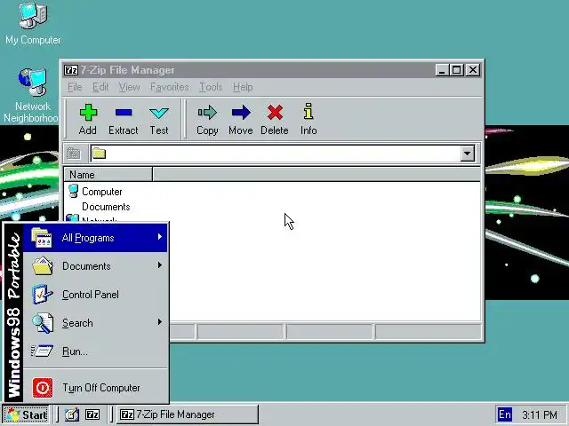Image resolution: width=569 pixels, height=426 pixels.
Task: Expand All Programs submenu
Action: pyautogui.click(x=95, y=238)
